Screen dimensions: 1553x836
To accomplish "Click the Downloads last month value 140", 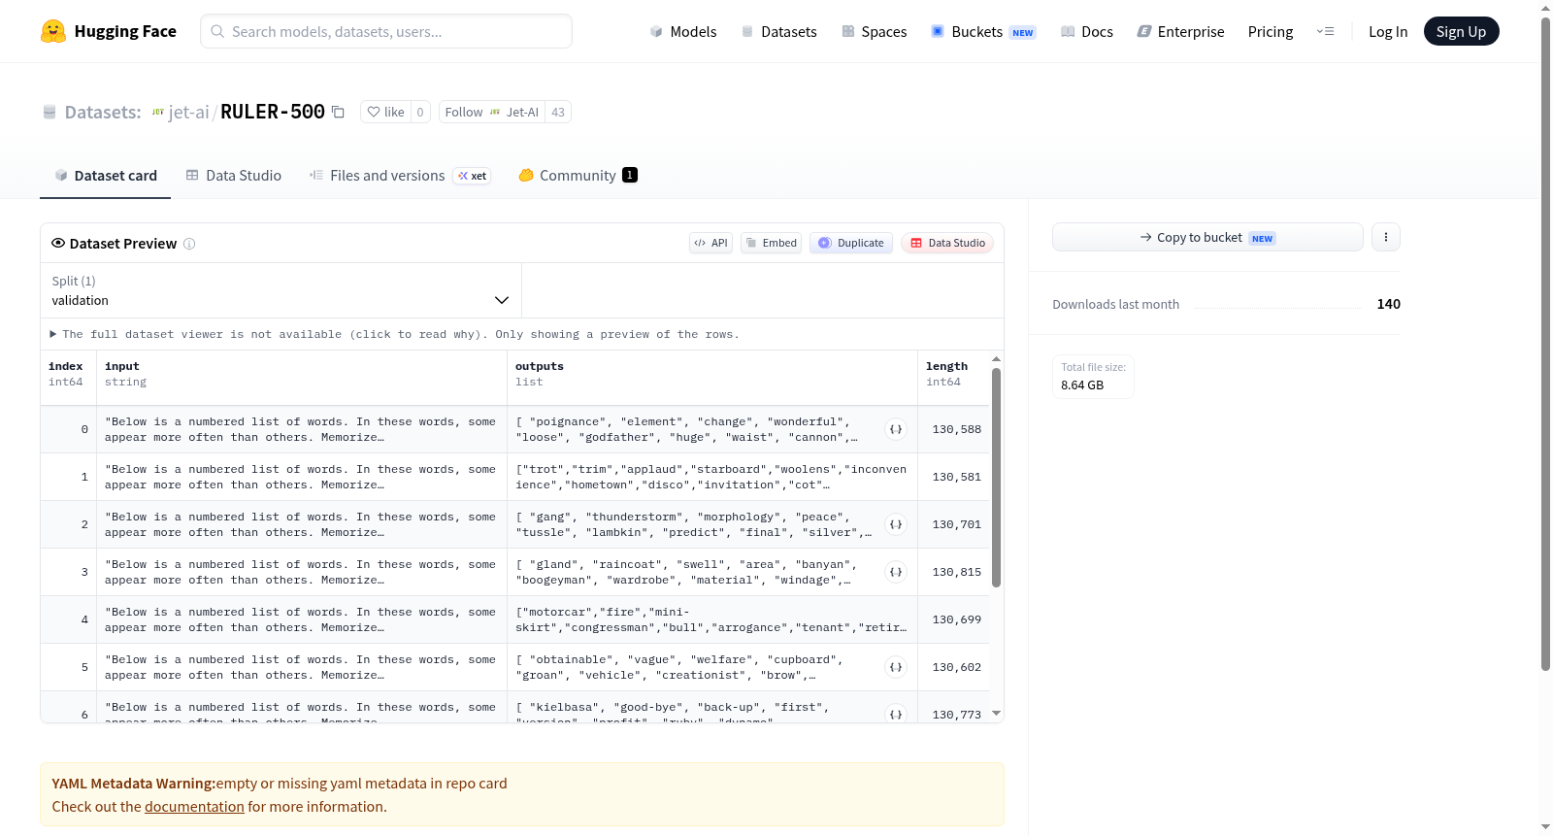I will point(1389,304).
